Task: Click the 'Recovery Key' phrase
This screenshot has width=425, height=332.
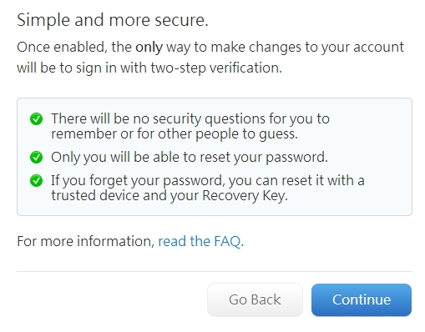Action: coord(245,196)
